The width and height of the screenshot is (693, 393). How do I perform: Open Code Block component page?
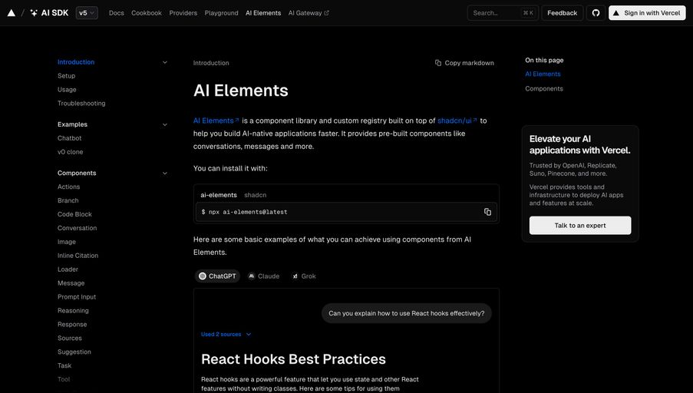[x=74, y=214]
